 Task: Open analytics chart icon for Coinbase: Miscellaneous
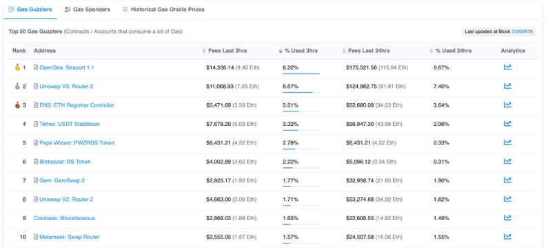[507, 217]
